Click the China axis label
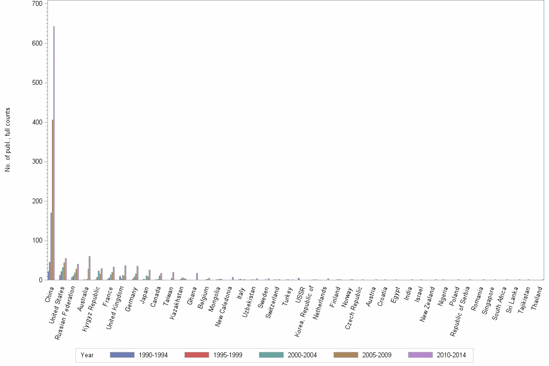The height and width of the screenshot is (366, 549). coord(50,294)
